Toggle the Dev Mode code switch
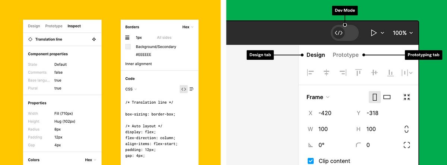The height and width of the screenshot is (165, 447). (x=345, y=33)
